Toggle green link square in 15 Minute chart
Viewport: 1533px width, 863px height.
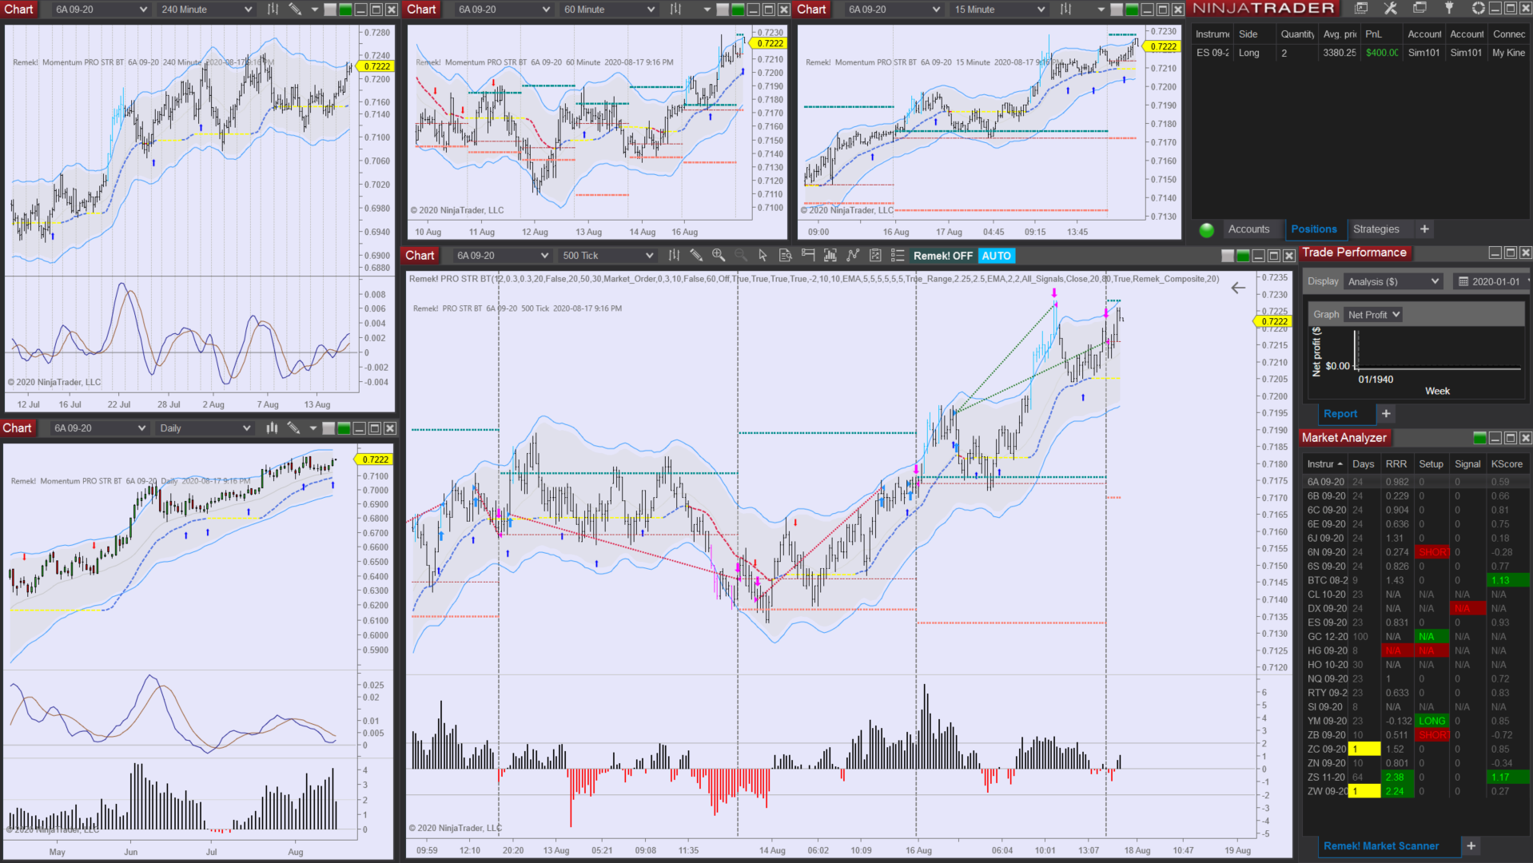[x=1132, y=10]
